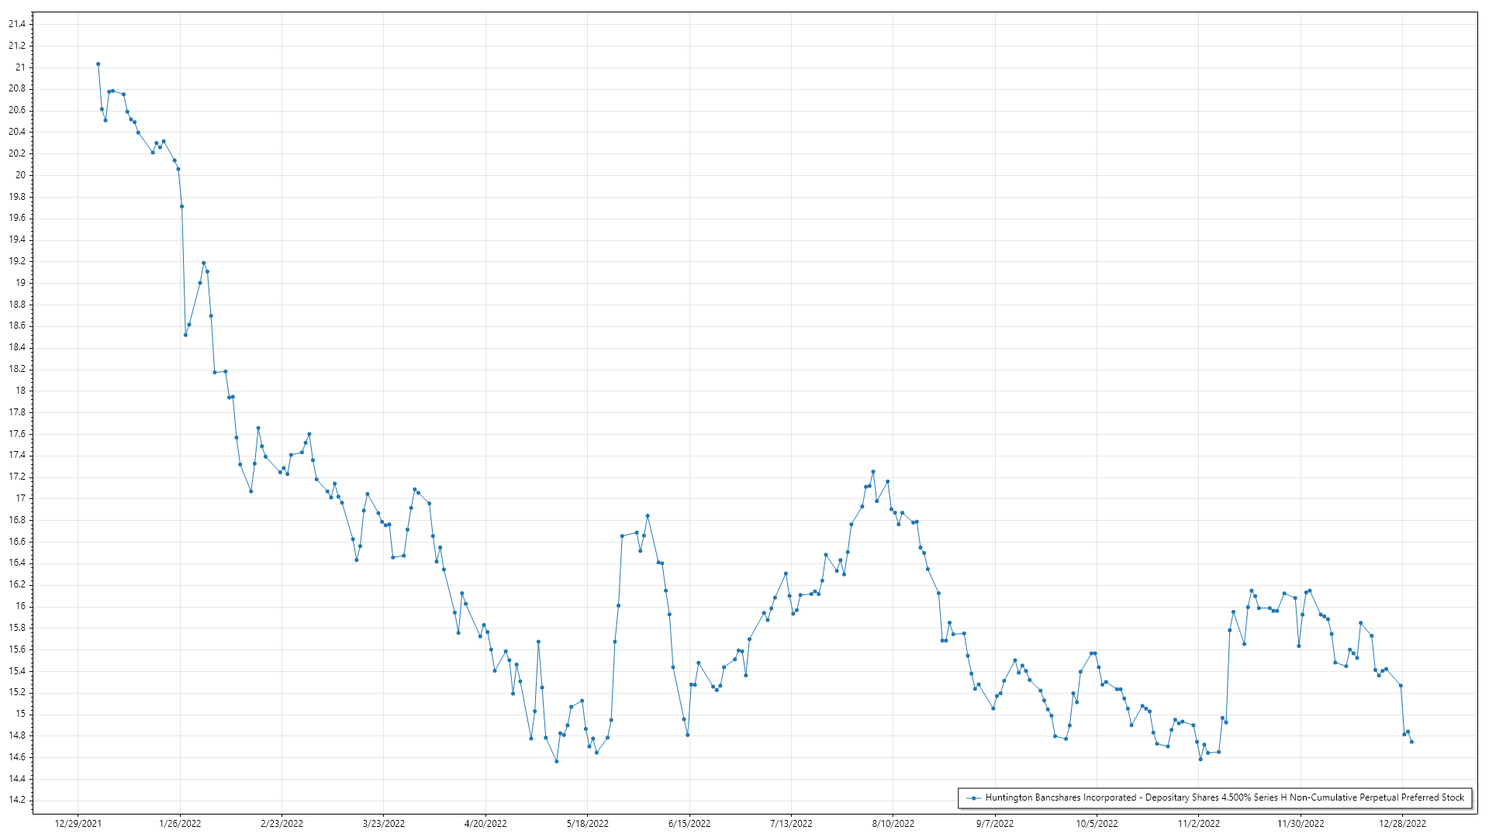Image resolution: width=1489 pixels, height=837 pixels.
Task: Click the 21.4 y-axis label
Action: 17,24
